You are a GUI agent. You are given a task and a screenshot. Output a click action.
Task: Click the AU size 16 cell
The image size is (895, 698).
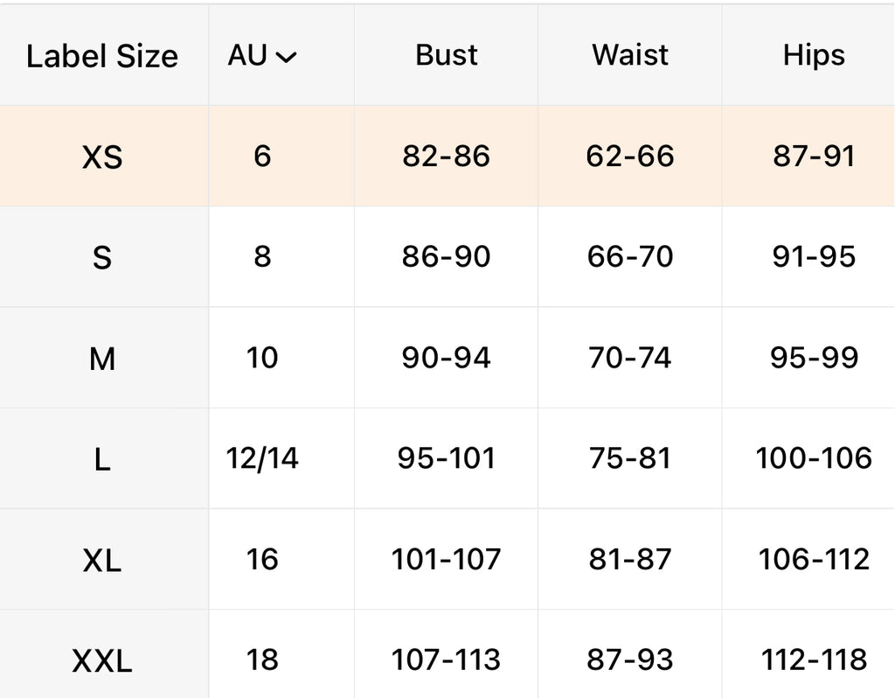pos(262,559)
